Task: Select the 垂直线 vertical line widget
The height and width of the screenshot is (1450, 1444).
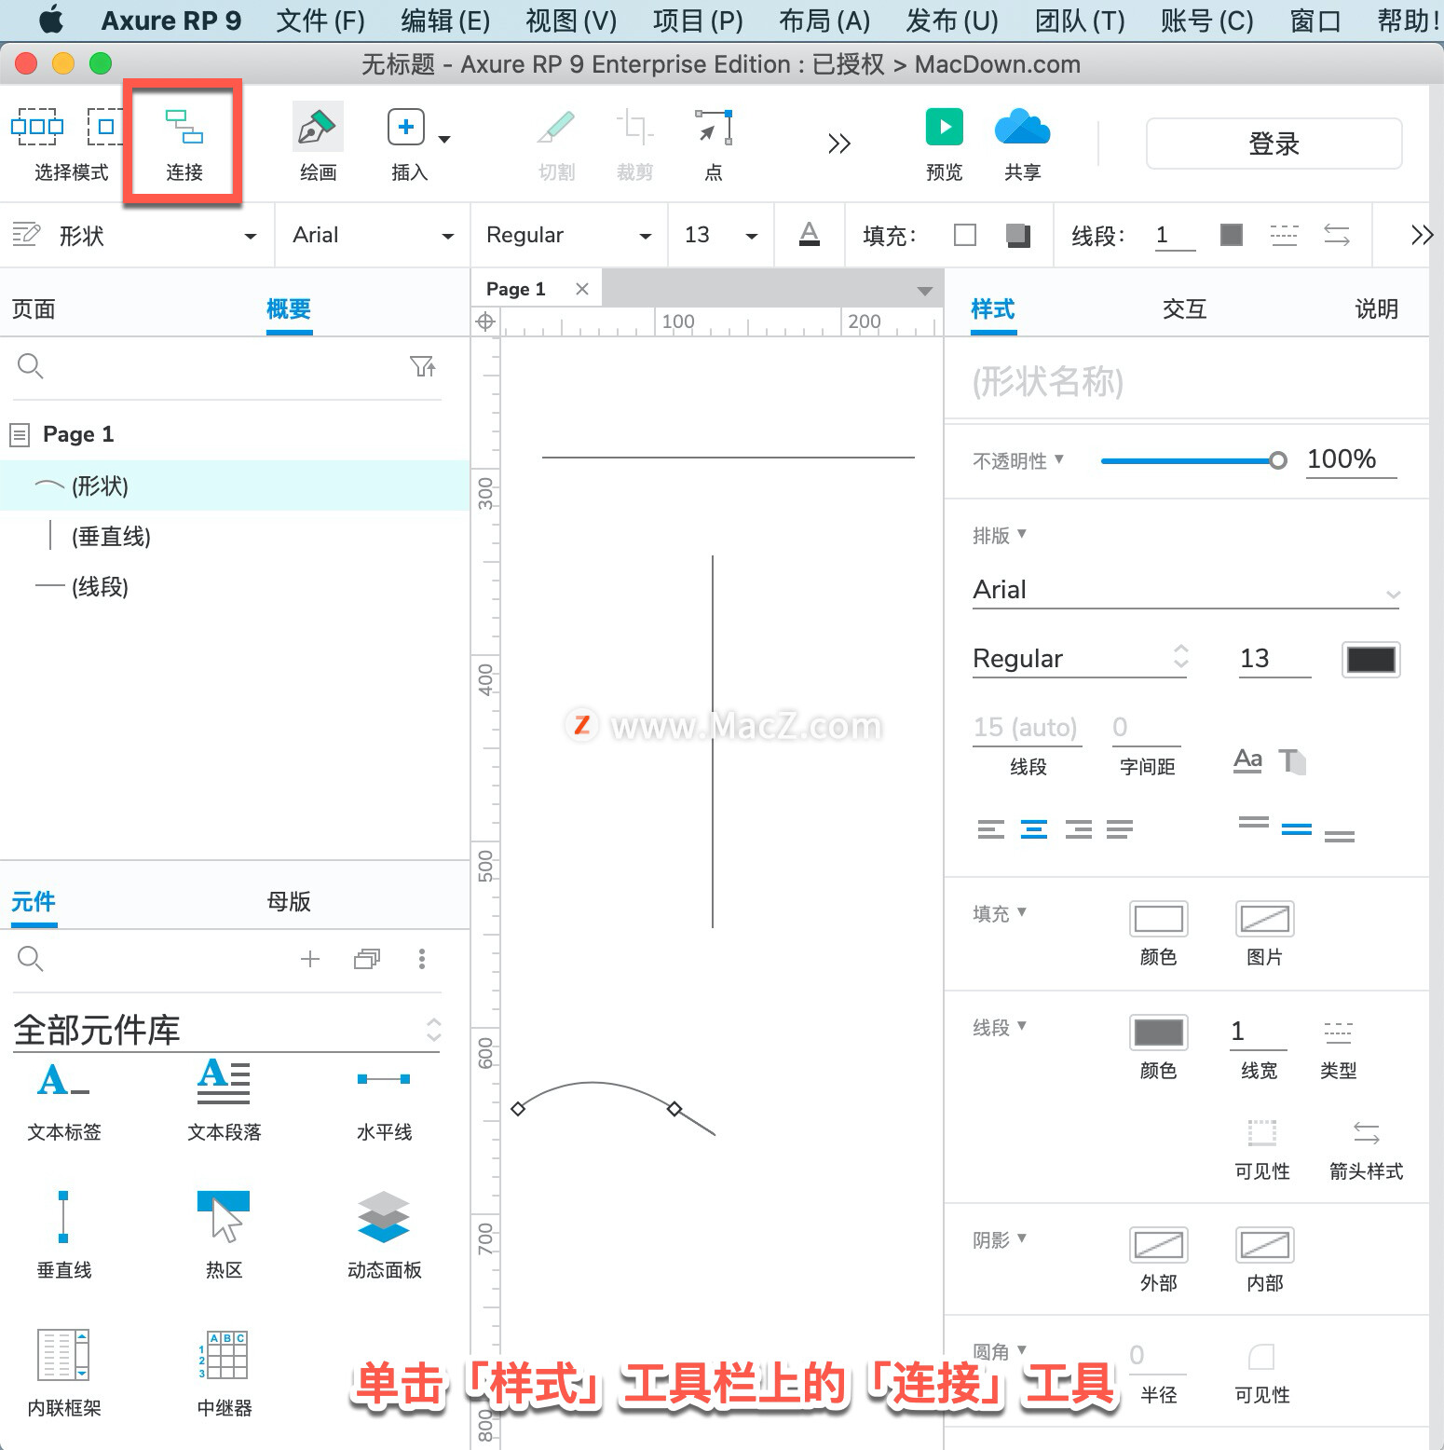Action: [64, 1236]
